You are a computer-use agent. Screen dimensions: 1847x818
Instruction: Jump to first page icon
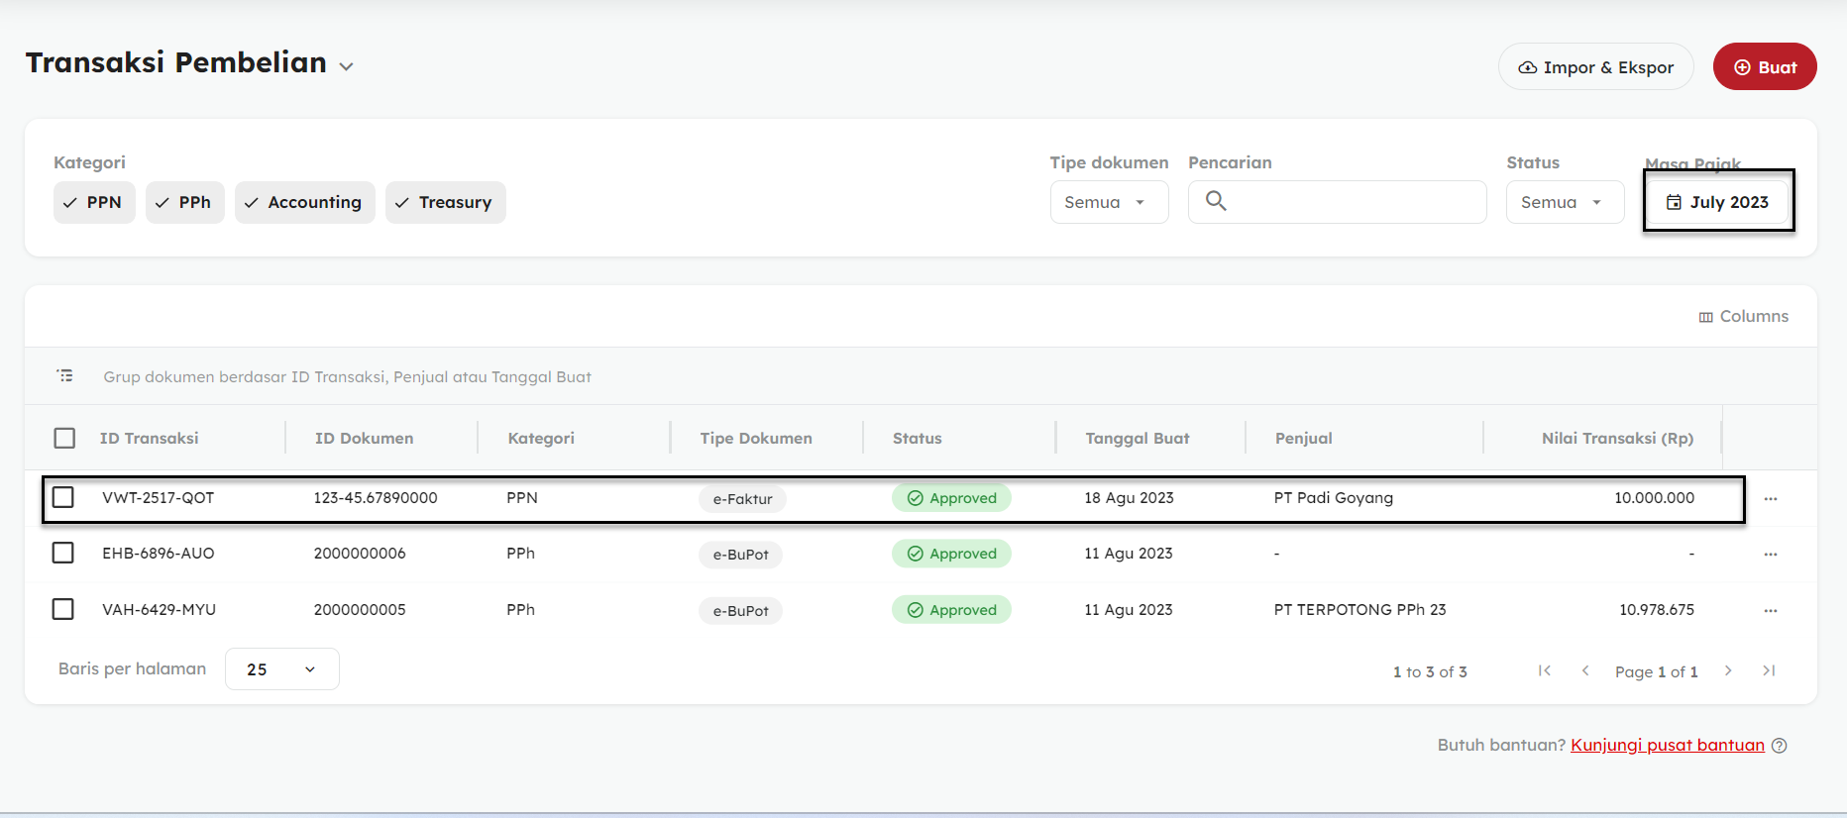(1544, 671)
